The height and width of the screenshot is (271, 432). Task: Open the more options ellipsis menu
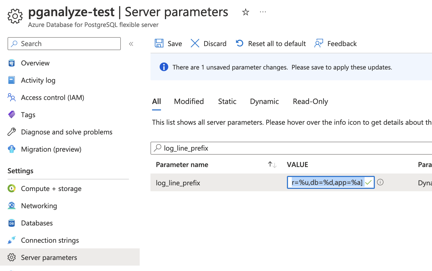pyautogui.click(x=263, y=12)
